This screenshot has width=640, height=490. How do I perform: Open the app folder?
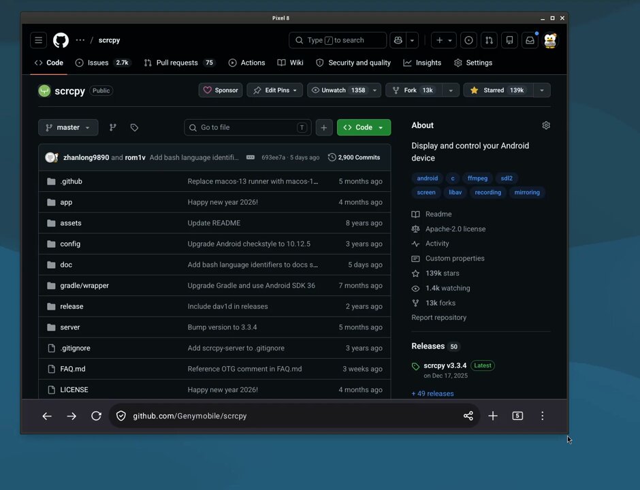tap(66, 202)
